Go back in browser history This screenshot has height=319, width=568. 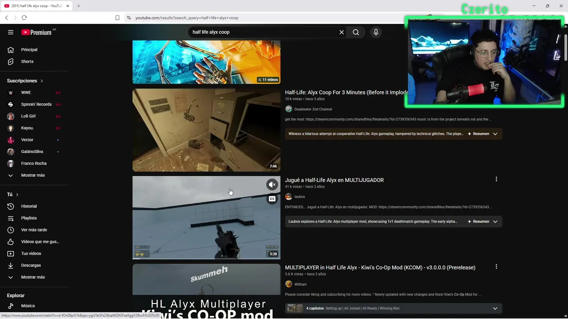click(6, 18)
